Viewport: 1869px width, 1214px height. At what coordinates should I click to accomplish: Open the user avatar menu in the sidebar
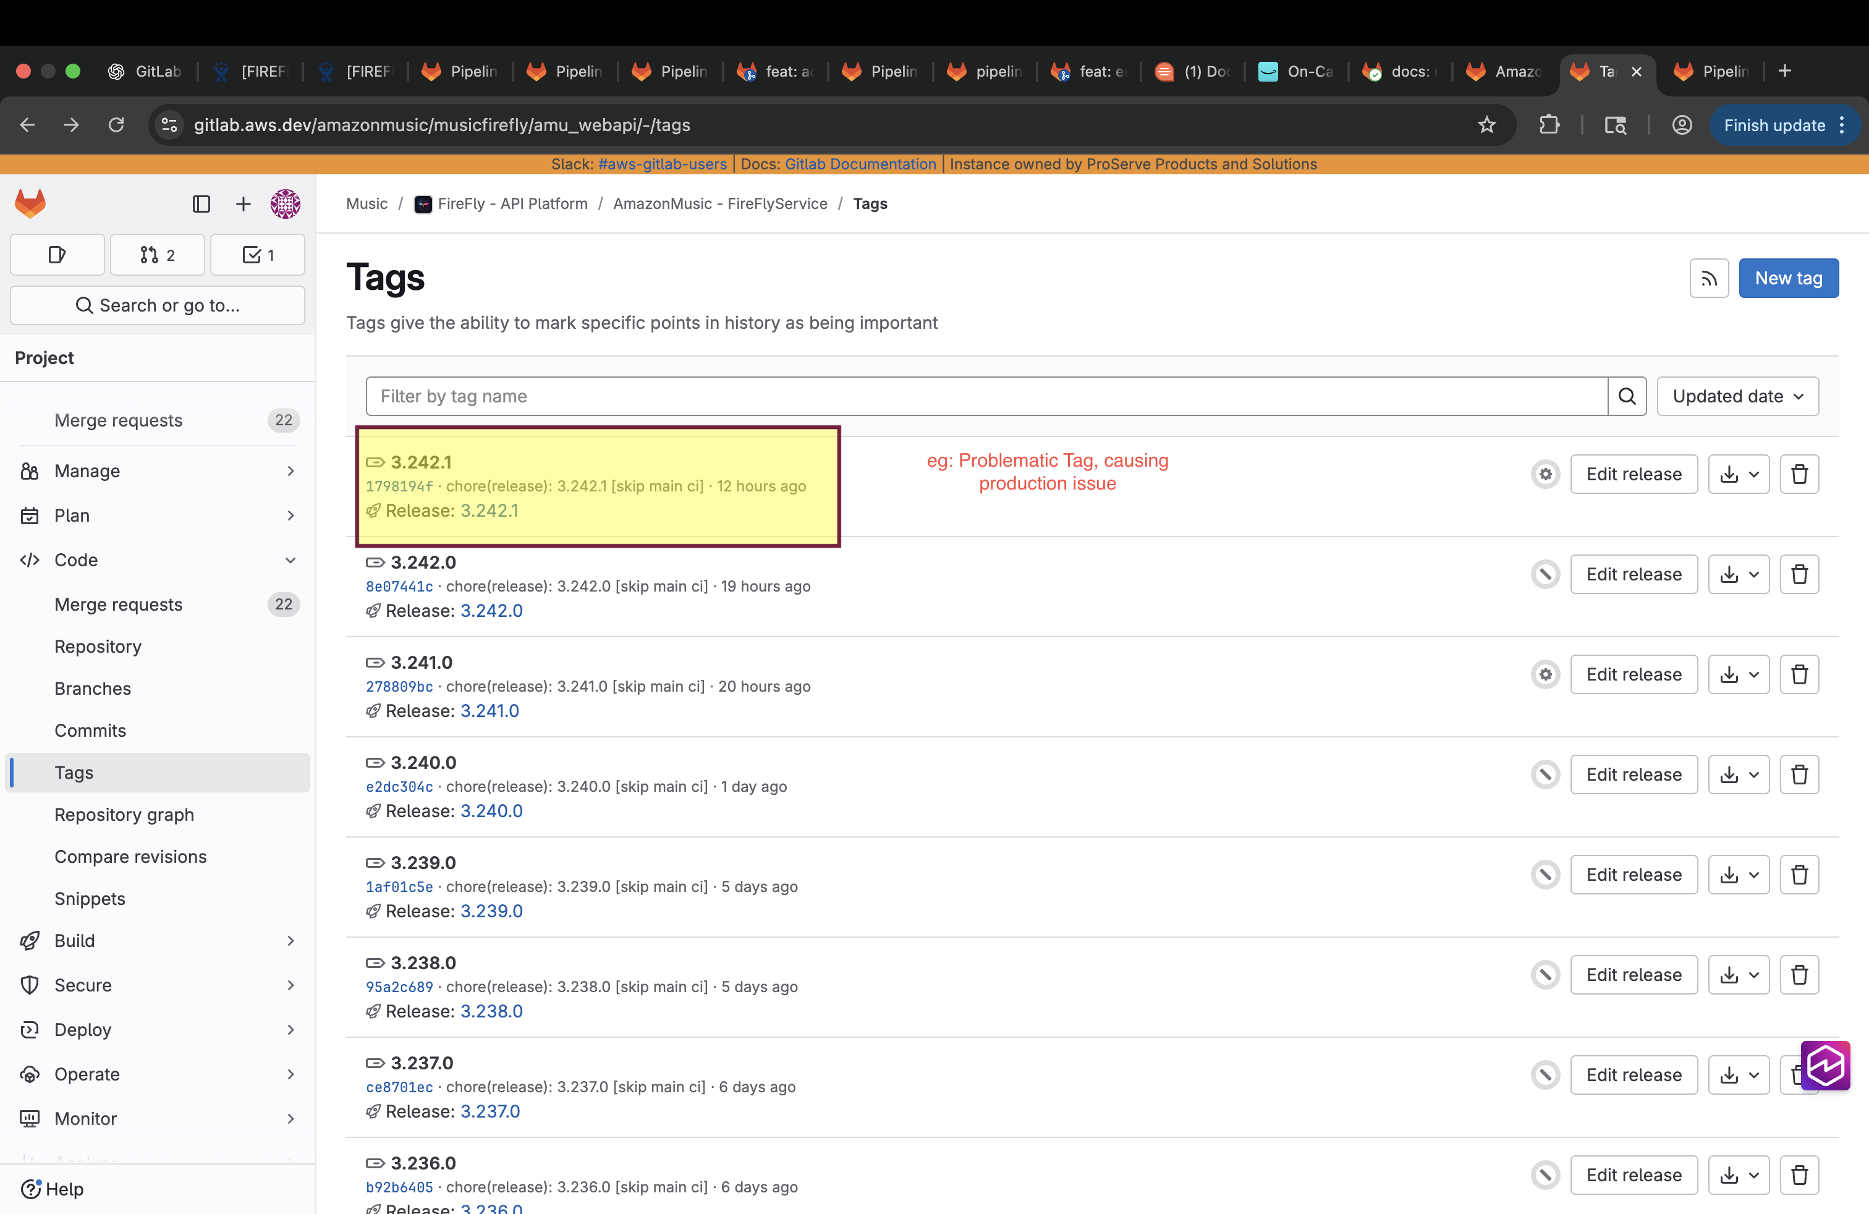[285, 204]
